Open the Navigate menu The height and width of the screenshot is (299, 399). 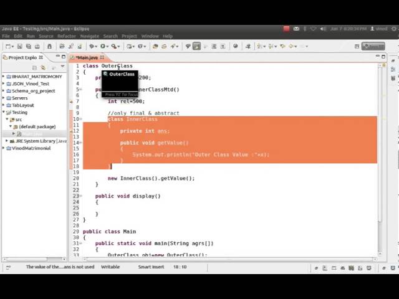90,36
